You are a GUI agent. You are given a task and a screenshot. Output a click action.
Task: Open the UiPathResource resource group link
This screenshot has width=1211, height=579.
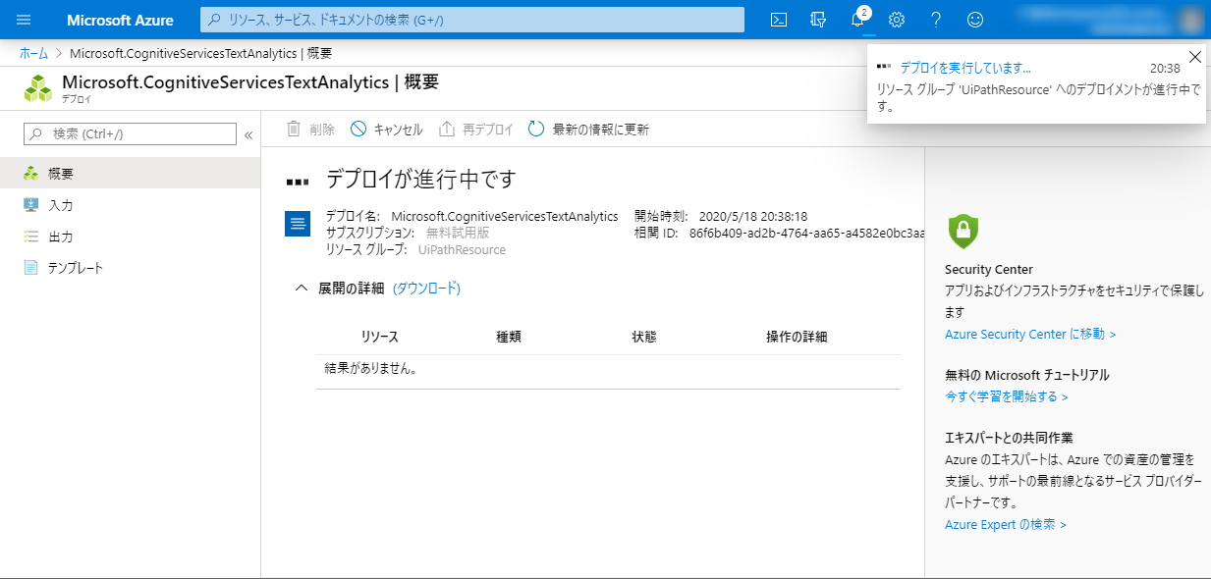(462, 250)
